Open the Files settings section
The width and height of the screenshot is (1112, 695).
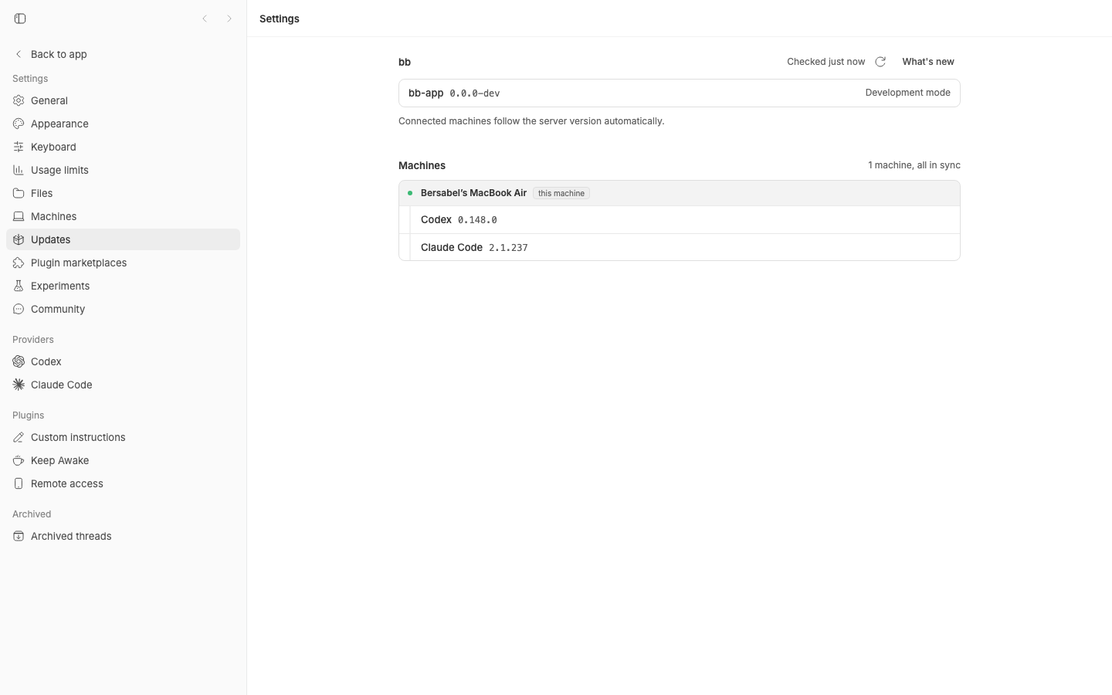coord(123,193)
